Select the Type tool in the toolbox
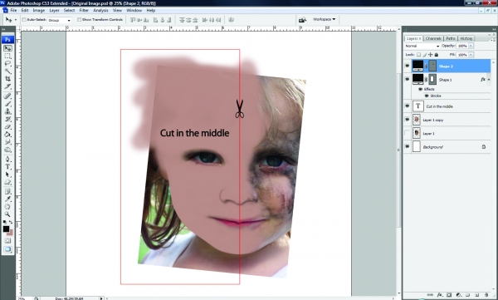Image resolution: width=498 pixels, height=300 pixels. (8, 166)
